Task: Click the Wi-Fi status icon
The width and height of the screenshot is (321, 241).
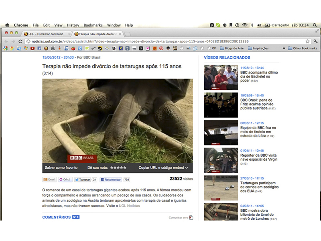Action: click(245, 25)
